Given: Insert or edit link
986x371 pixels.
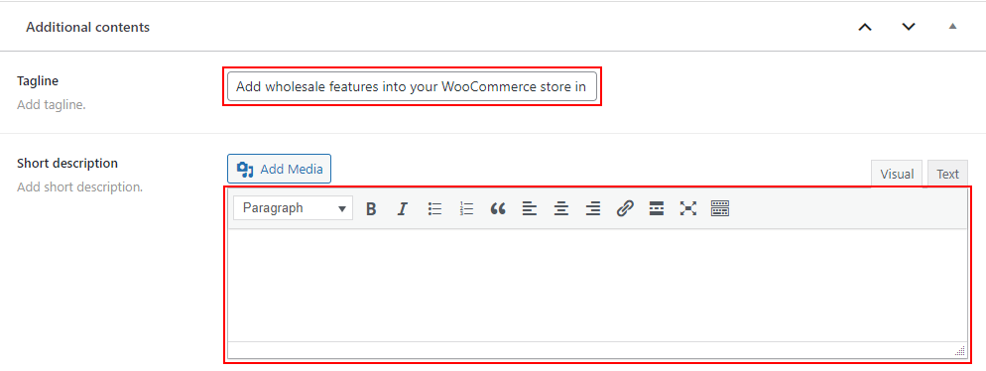Looking at the screenshot, I should click(x=624, y=208).
